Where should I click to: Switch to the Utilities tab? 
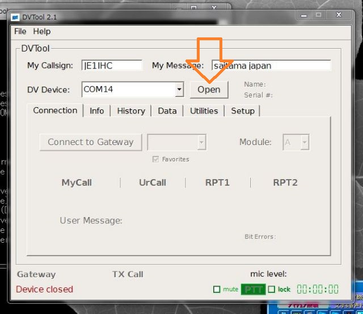click(x=204, y=111)
